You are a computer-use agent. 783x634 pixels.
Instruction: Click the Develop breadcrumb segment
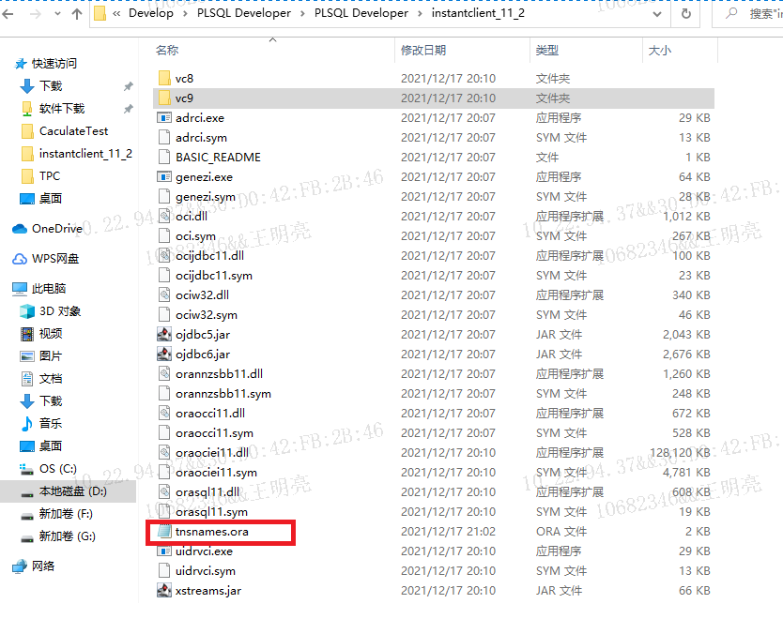(x=151, y=13)
